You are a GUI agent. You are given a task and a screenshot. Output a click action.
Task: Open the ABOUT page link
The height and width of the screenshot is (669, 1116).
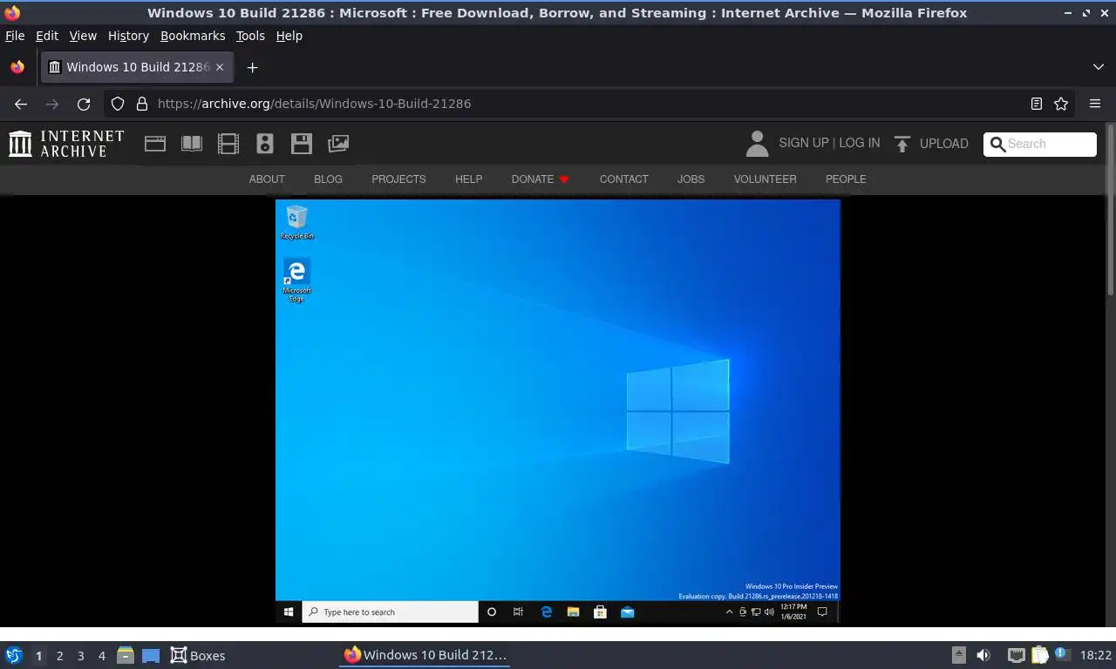pyautogui.click(x=267, y=179)
